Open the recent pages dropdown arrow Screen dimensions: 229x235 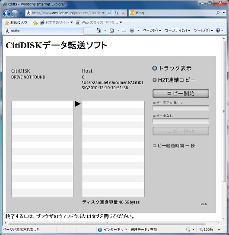pos(21,13)
